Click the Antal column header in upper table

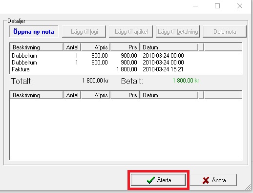point(72,47)
